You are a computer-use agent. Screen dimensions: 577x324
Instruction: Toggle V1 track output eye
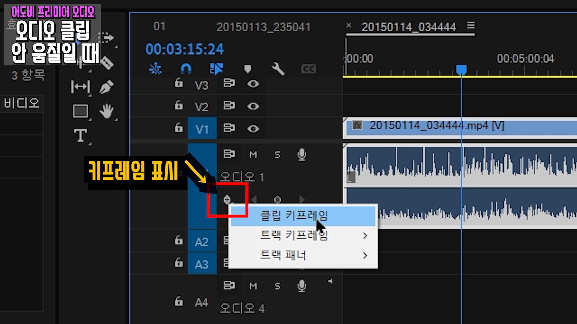pyautogui.click(x=253, y=129)
